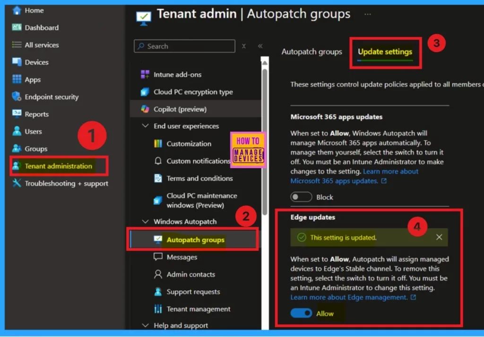The height and width of the screenshot is (337, 484).
Task: Collapse the menu pane with double chevron
Action: [260, 46]
